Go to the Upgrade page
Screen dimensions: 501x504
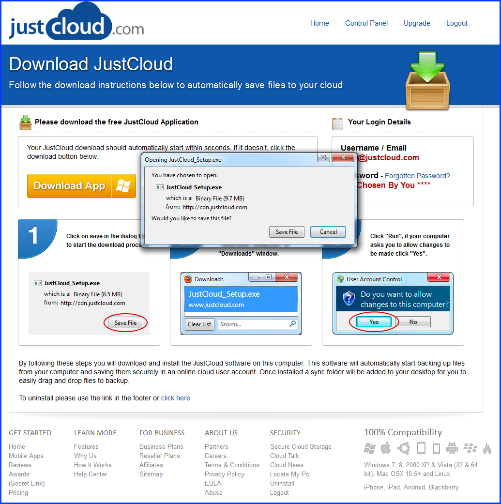tap(417, 23)
